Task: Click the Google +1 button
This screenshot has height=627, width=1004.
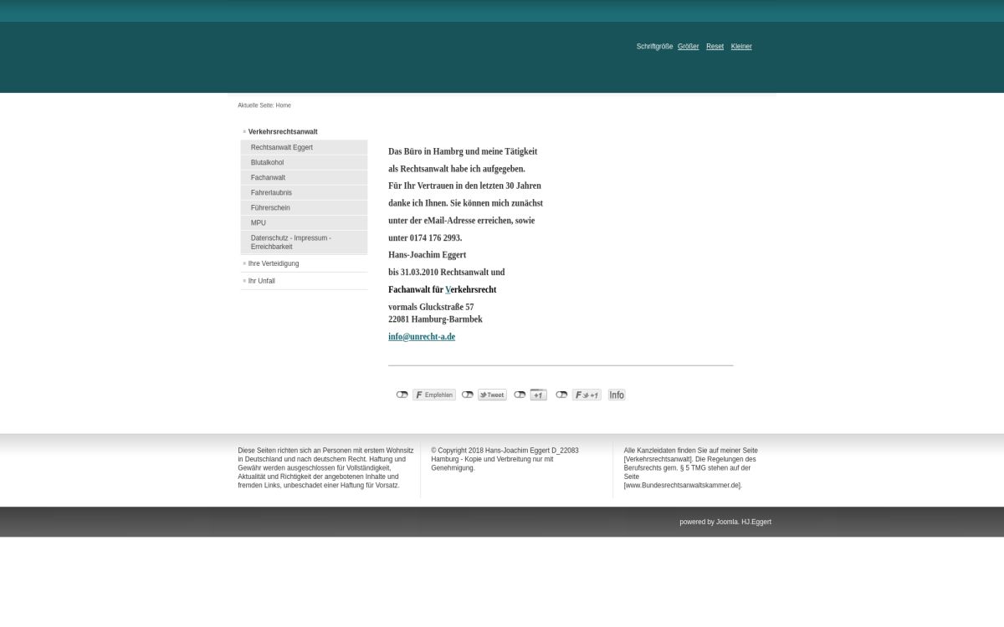Action: pyautogui.click(x=538, y=395)
